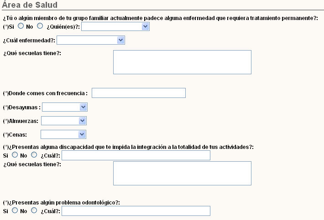
Task: Click the discapacidad question text
Action: [x=128, y=147]
